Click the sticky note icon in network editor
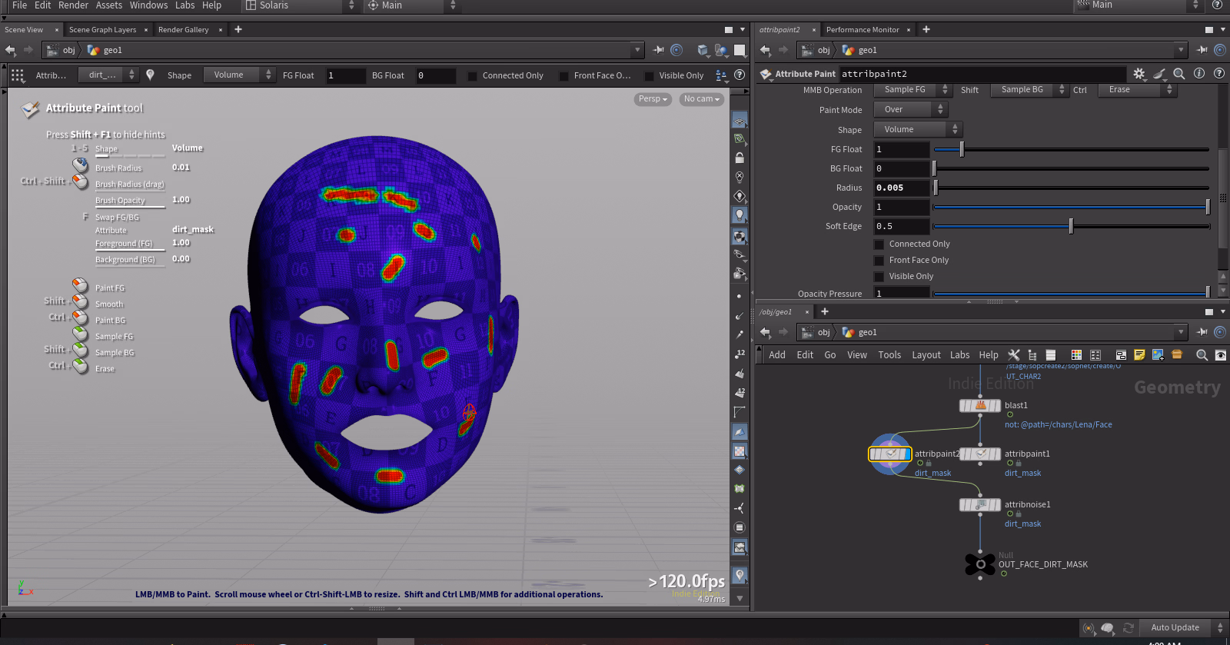 tap(1139, 354)
